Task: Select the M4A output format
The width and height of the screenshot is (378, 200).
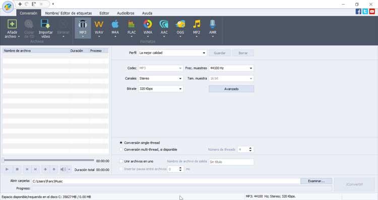Action: pyautogui.click(x=115, y=28)
